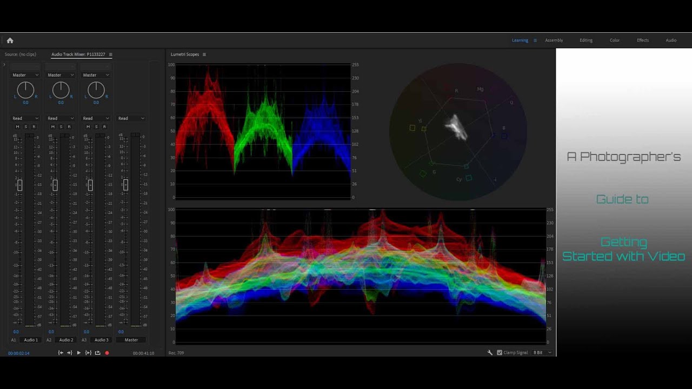The image size is (692, 389).
Task: Switch to the Assembly workspace
Action: [x=554, y=41]
